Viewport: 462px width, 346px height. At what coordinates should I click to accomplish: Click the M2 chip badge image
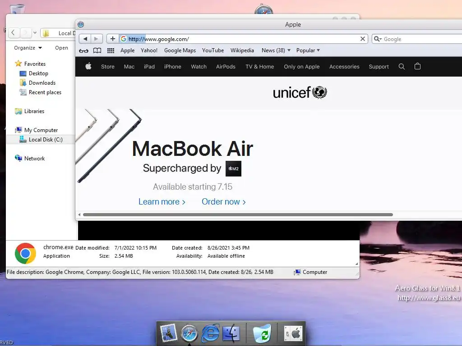pos(233,168)
